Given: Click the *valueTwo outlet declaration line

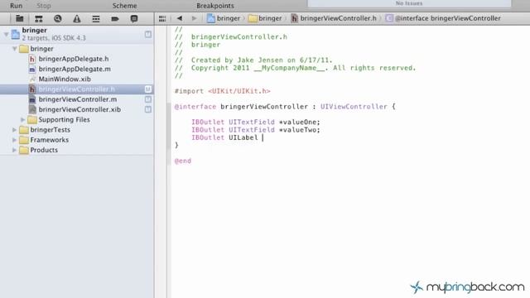Looking at the screenshot, I should (x=256, y=130).
